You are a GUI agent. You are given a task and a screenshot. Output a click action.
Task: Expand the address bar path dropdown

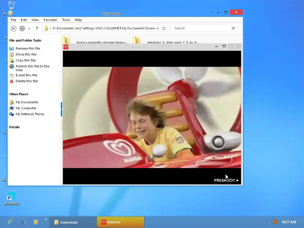tap(157, 28)
